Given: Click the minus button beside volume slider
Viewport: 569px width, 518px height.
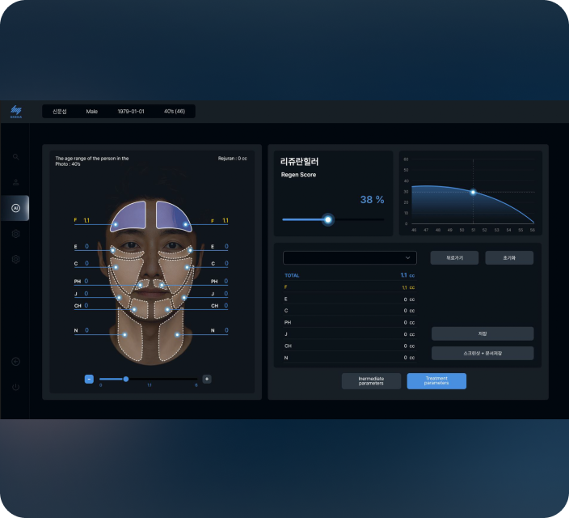Looking at the screenshot, I should point(89,379).
